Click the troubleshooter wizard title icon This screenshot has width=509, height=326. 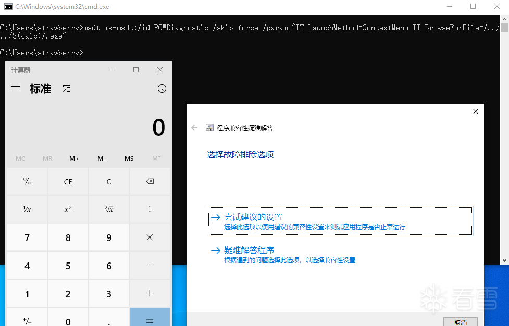pyautogui.click(x=210, y=128)
